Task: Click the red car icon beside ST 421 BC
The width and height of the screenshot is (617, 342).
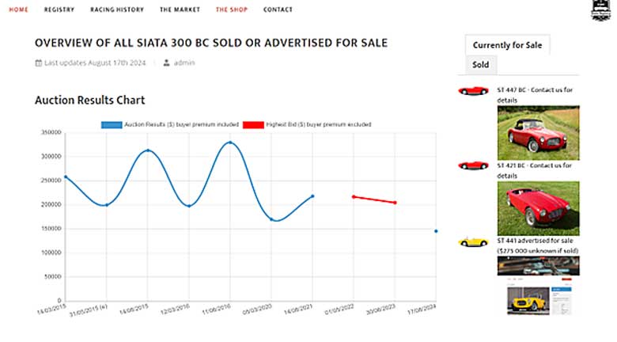Action: click(x=473, y=165)
